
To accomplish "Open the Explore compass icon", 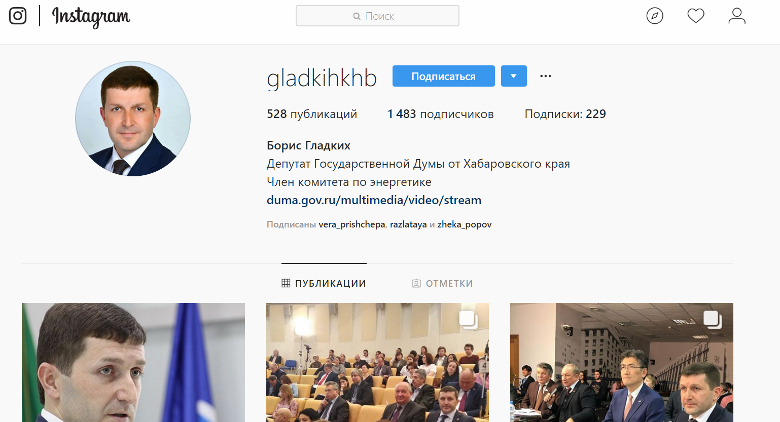I will 655,16.
